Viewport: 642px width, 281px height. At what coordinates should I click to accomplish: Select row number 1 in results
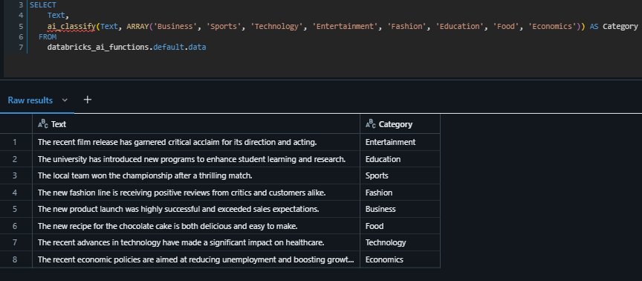(x=15, y=142)
